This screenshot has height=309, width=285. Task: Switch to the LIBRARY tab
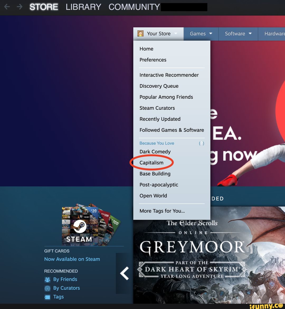83,7
